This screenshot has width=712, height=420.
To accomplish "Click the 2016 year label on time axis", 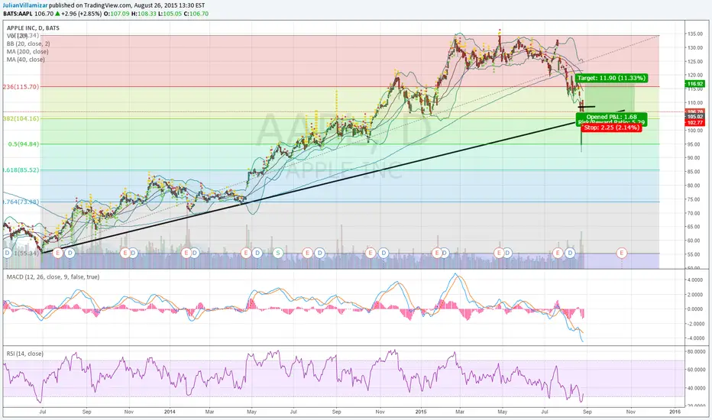I will 675,412.
